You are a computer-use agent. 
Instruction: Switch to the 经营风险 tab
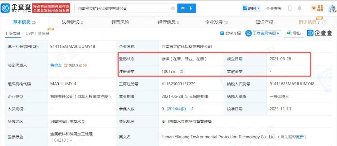click(x=120, y=22)
